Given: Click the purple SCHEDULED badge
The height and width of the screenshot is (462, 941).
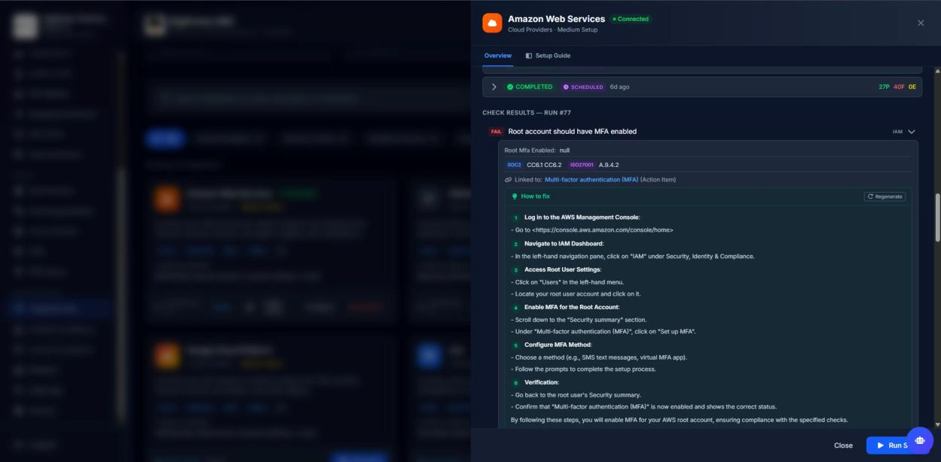Looking at the screenshot, I should 583,87.
